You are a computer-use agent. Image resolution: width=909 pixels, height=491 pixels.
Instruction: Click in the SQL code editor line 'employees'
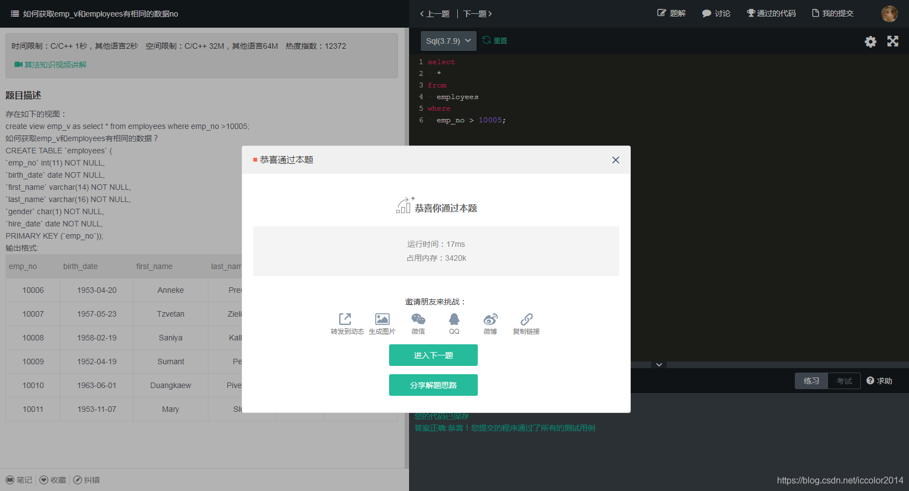click(457, 97)
